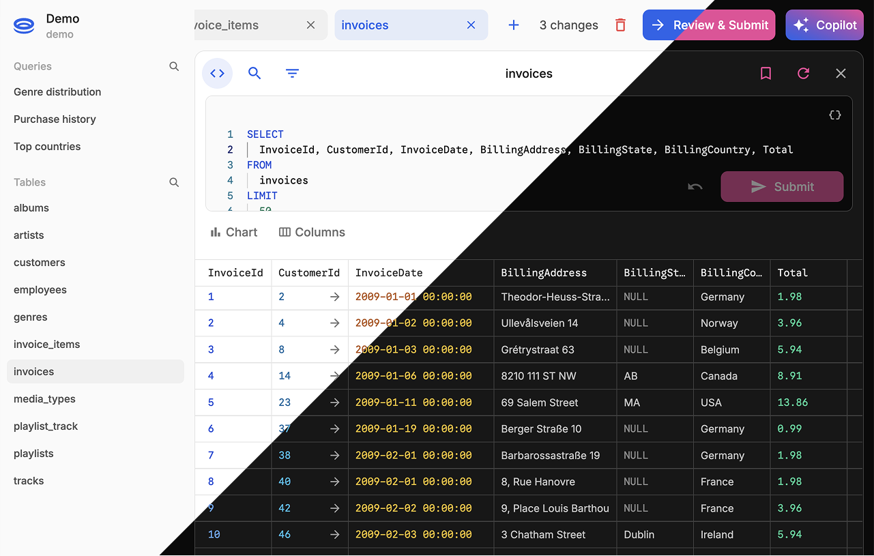Viewport: 874px width, 556px height.
Task: Click the undo arrow beside Submit
Action: pyautogui.click(x=695, y=187)
